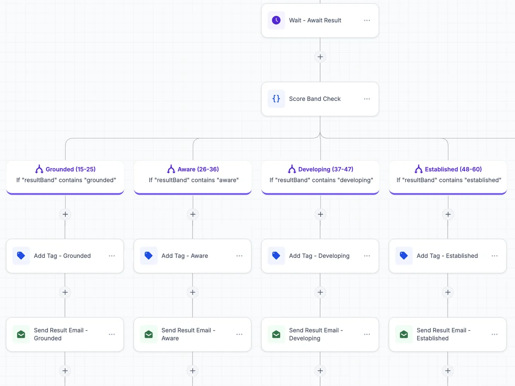This screenshot has width=515, height=386.
Task: Click the tag icon on Add Tag - Established
Action: 404,256
